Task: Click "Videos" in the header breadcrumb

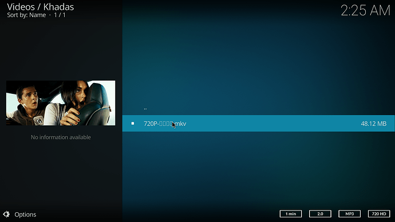Action: point(21,7)
